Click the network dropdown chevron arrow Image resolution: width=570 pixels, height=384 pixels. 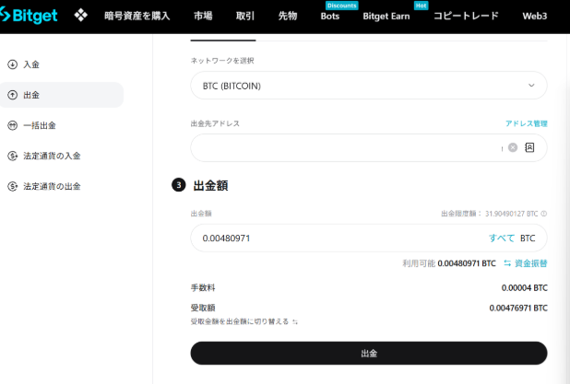click(x=531, y=86)
